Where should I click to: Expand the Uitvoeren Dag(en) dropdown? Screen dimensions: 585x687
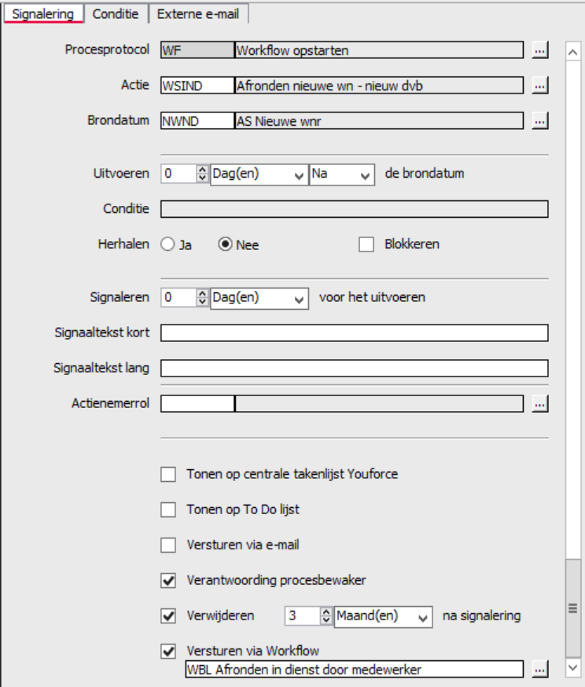259,175
